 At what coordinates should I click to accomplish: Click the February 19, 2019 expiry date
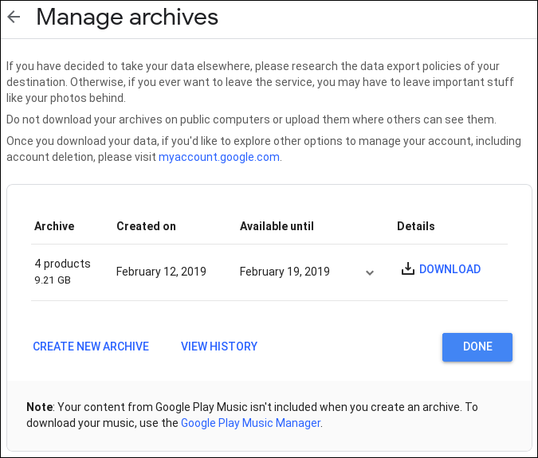coord(285,272)
